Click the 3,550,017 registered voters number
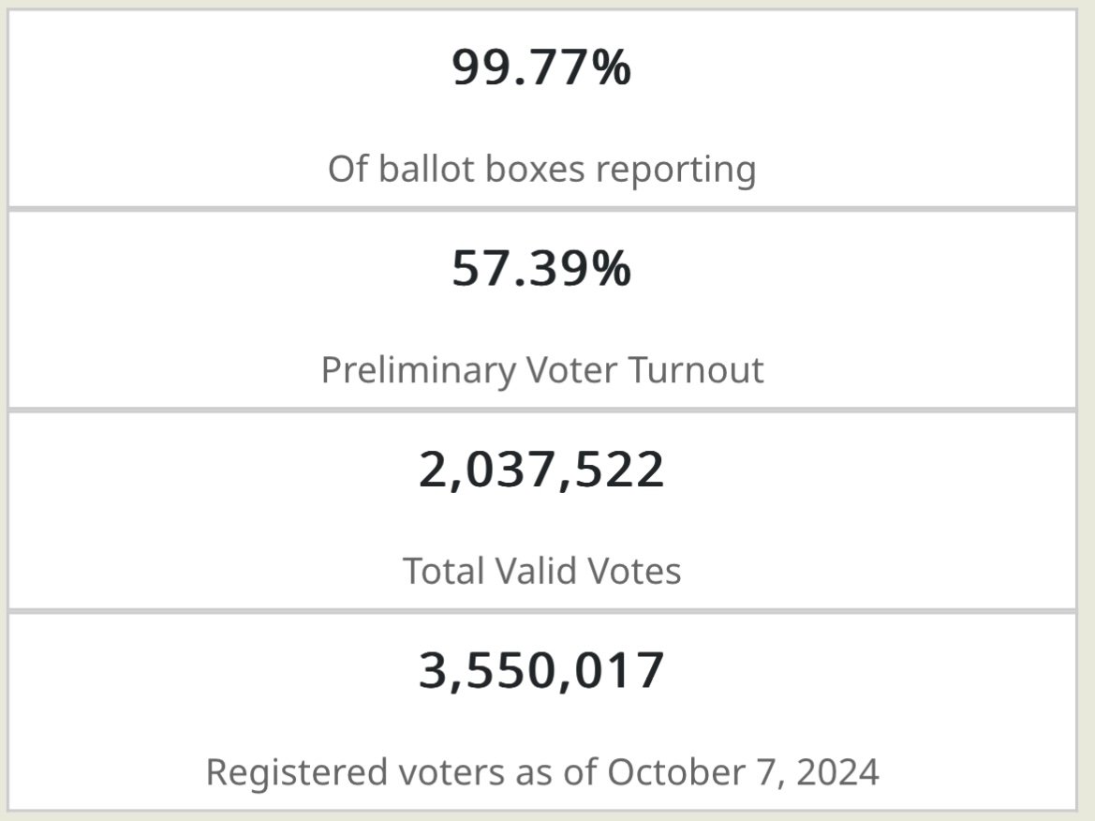Image resolution: width=1095 pixels, height=821 pixels. [x=541, y=671]
